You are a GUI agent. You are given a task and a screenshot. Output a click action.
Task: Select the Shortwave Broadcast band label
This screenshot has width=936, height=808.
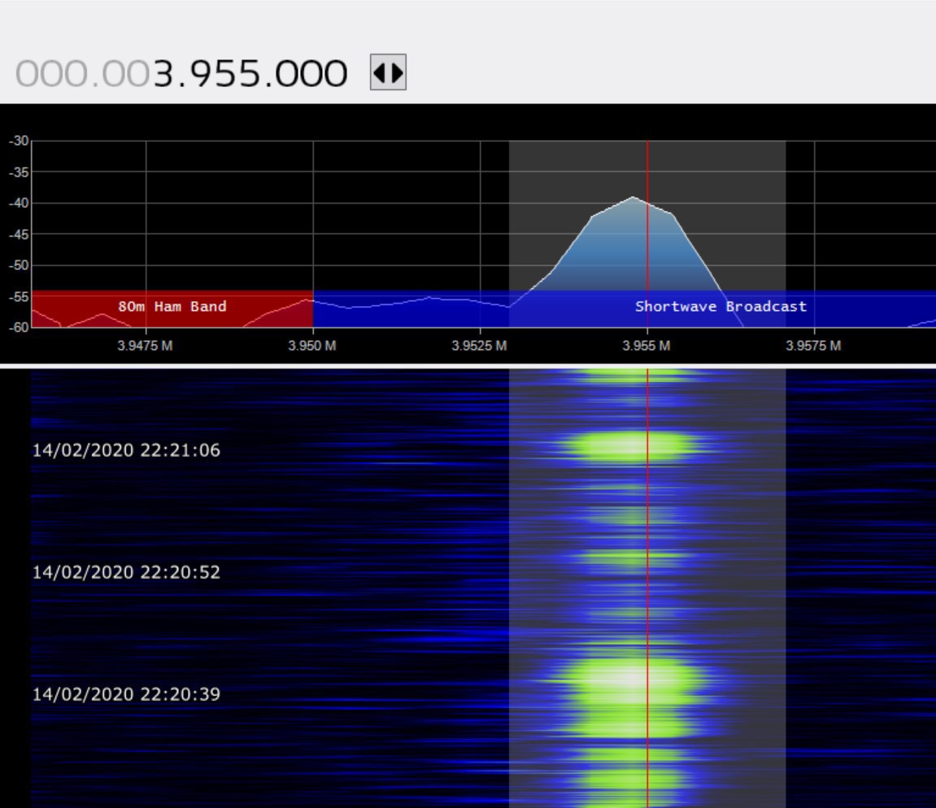click(721, 307)
